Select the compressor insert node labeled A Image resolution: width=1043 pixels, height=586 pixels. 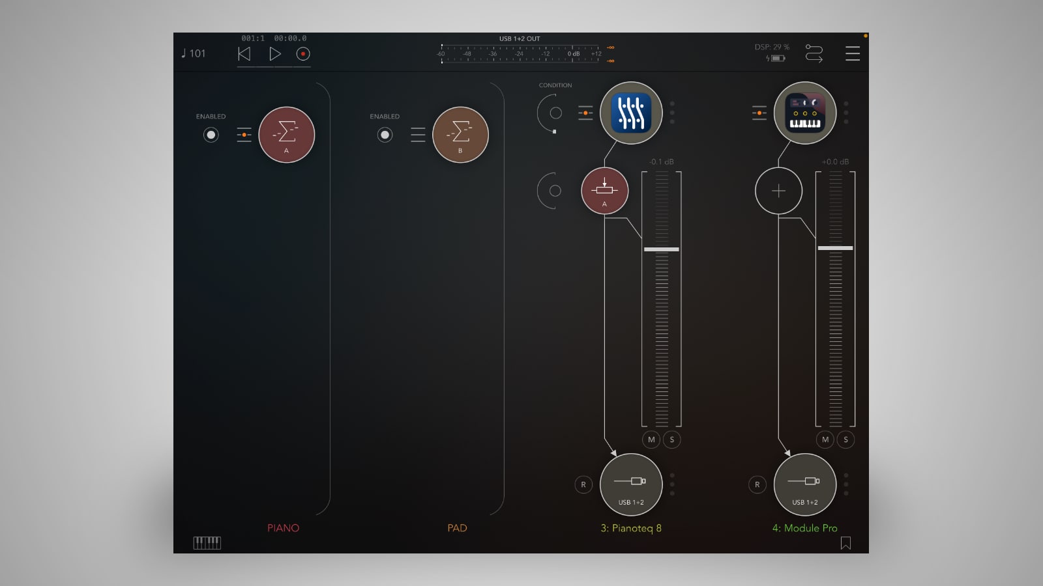coord(604,189)
